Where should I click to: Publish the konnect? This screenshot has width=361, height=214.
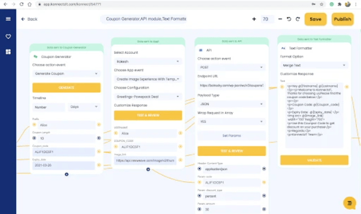click(342, 19)
